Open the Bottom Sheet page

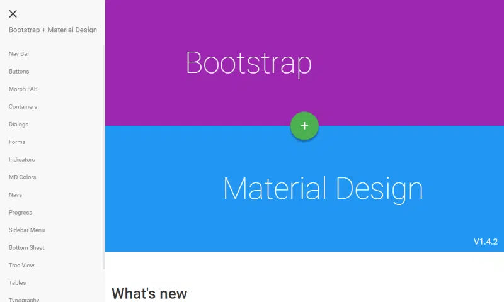26,248
